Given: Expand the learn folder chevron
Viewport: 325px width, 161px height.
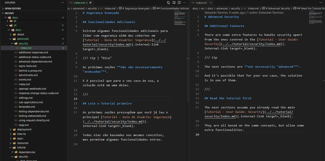Looking at the screenshot, I should coord(11,139).
